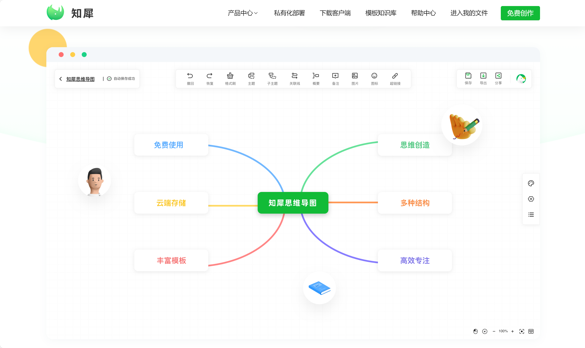
Task: Click the 自动保存成功 status text
Action: (x=124, y=79)
